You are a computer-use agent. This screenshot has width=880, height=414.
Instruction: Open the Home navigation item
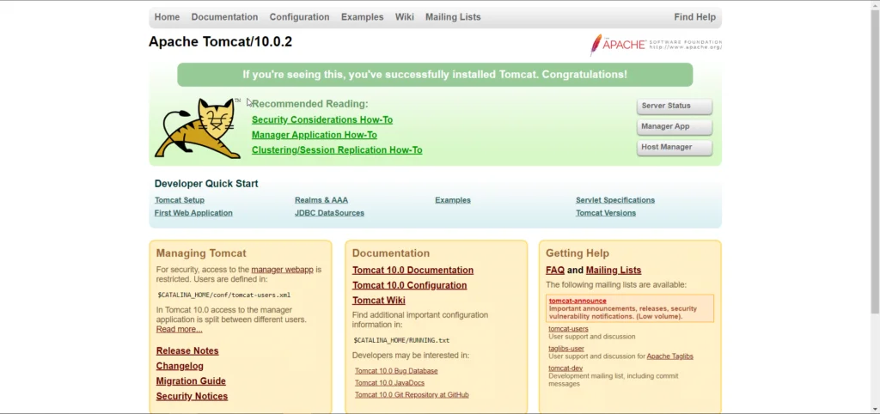click(x=167, y=17)
